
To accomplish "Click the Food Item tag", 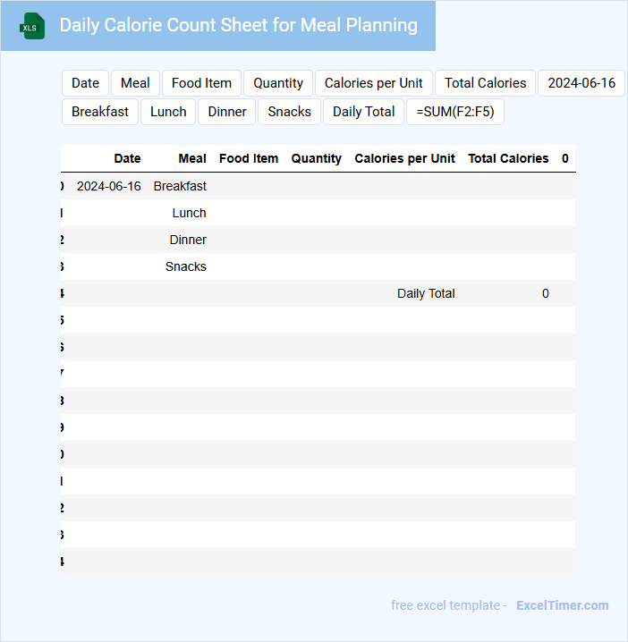I will (201, 83).
